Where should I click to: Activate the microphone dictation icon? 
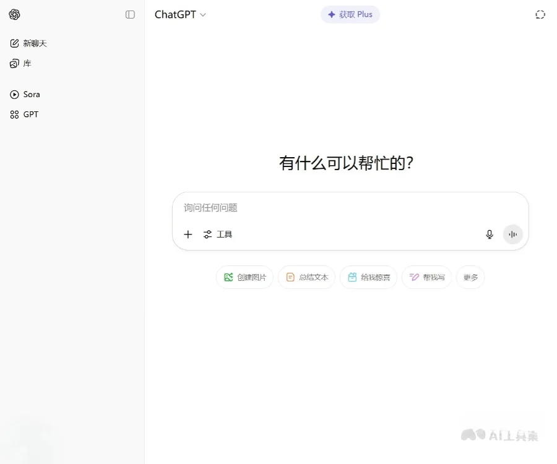489,234
